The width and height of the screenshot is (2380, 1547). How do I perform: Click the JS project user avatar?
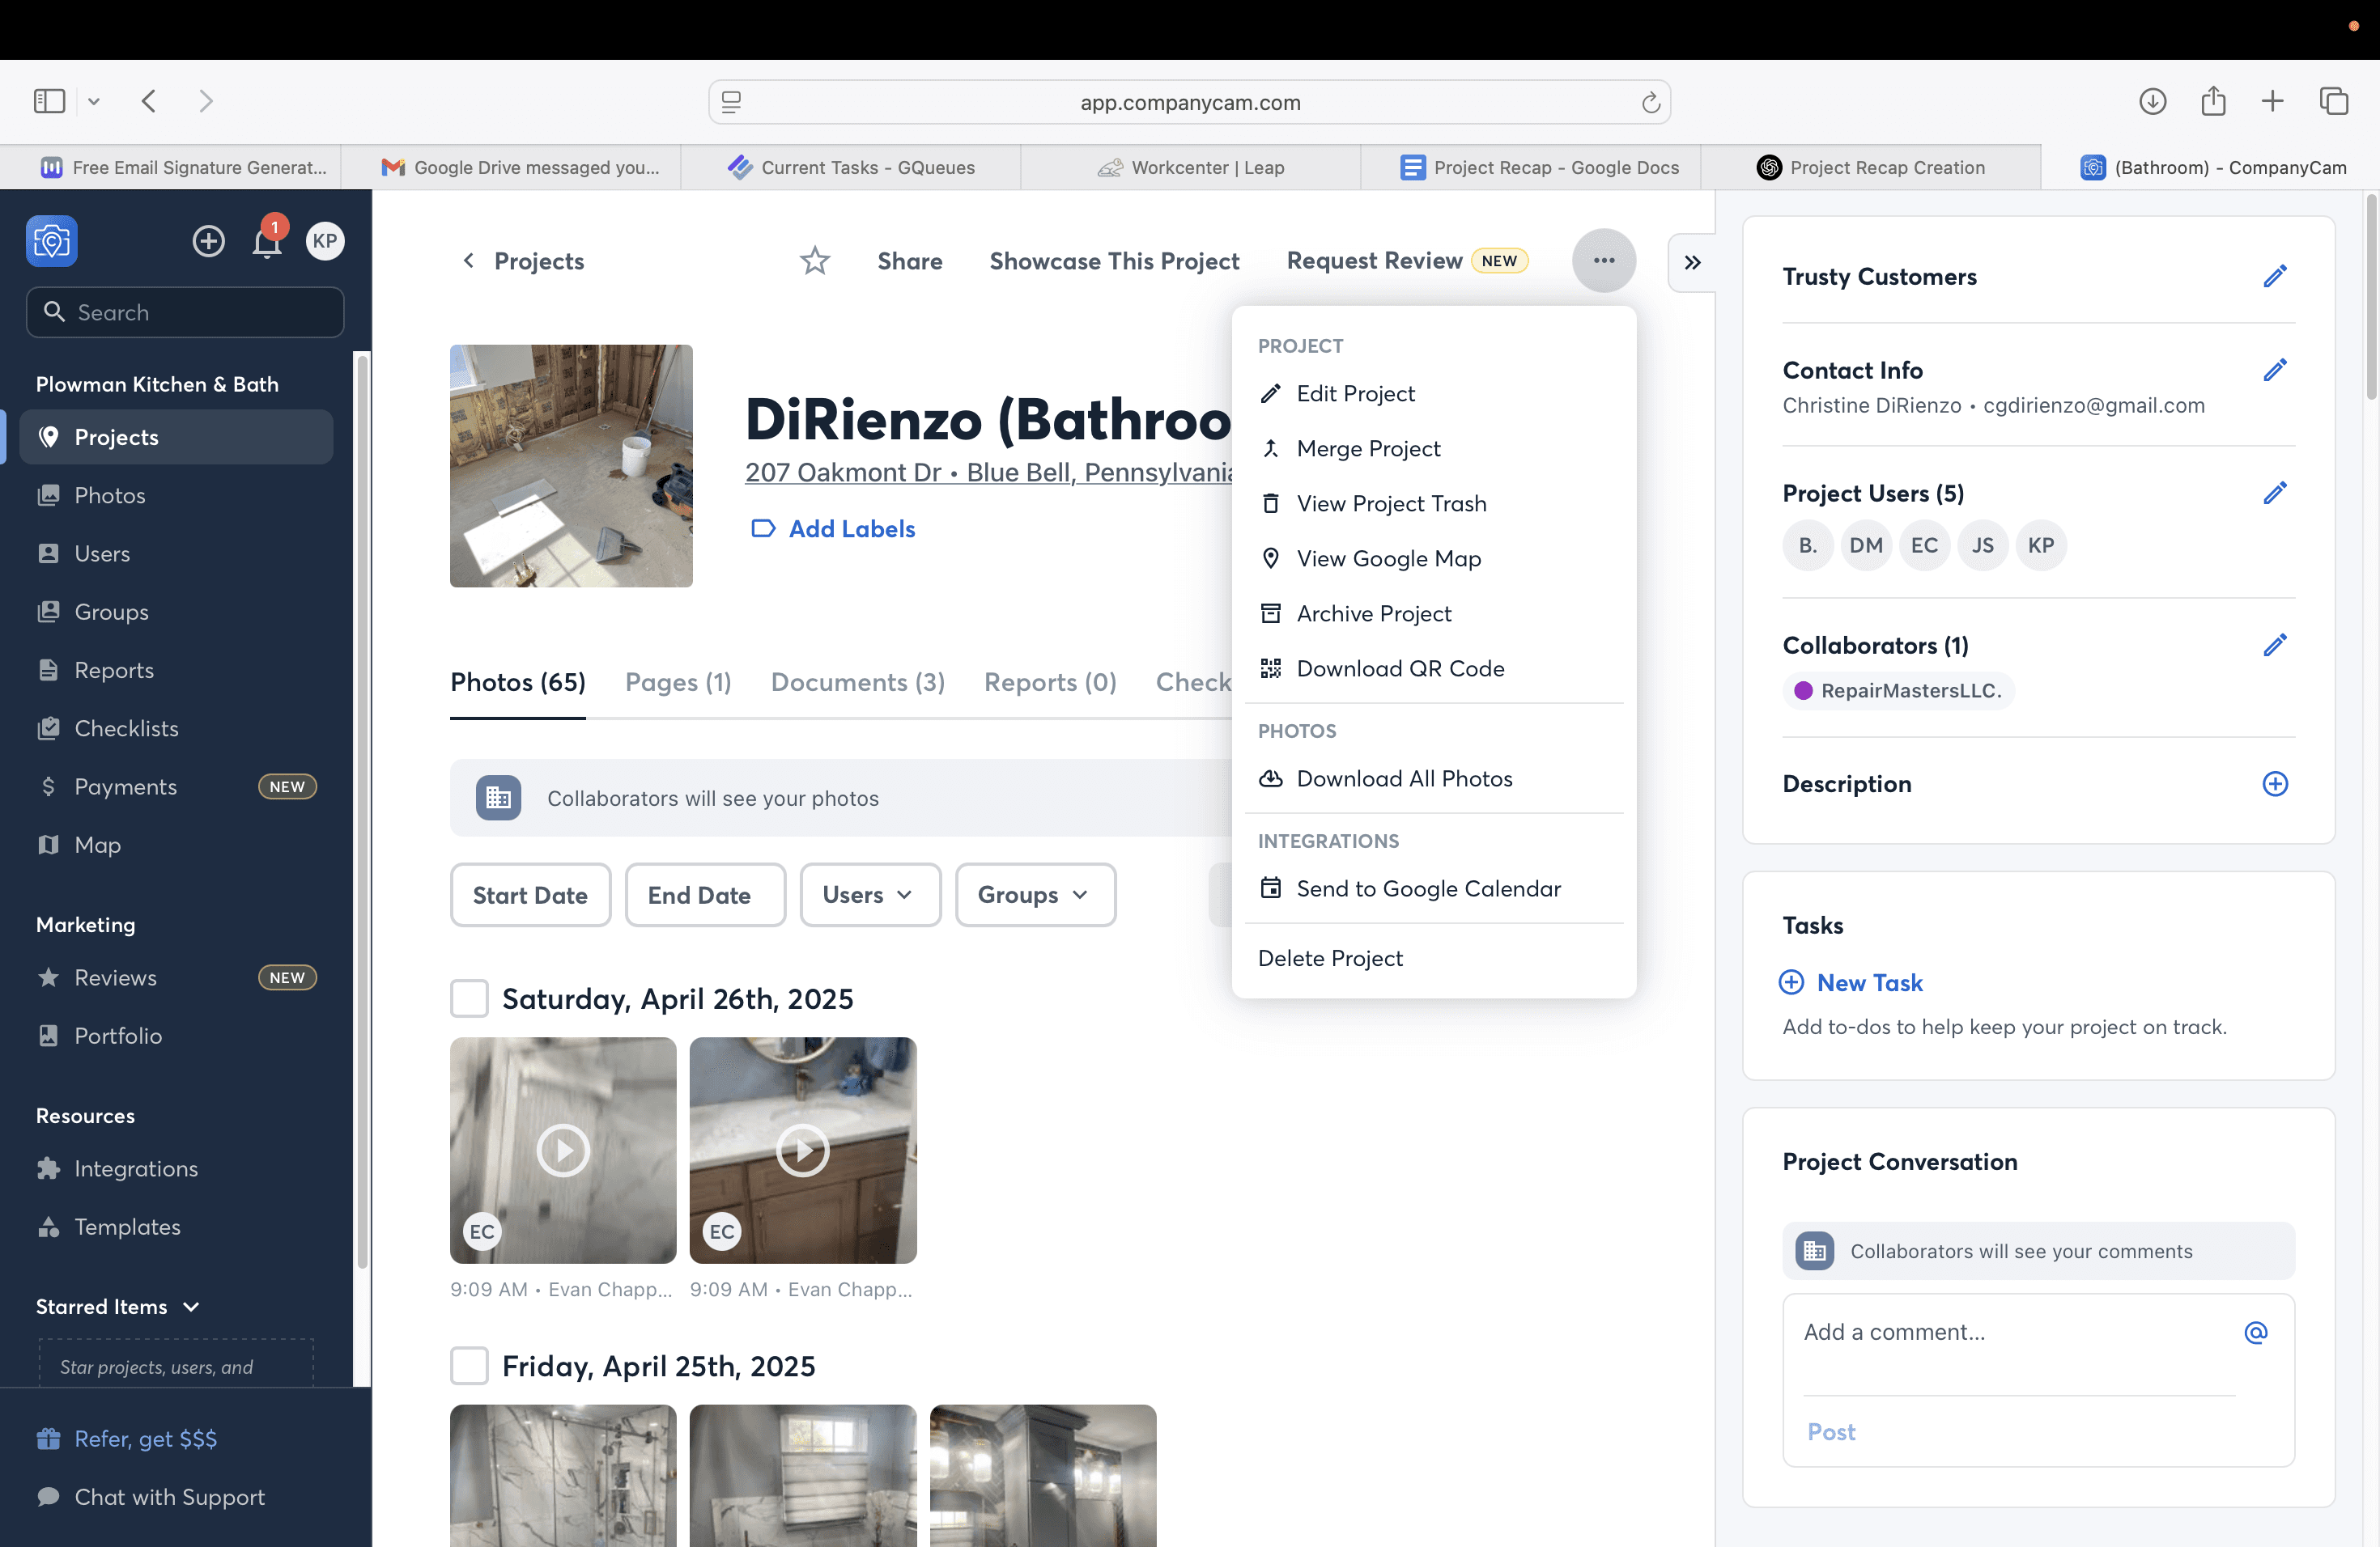point(1982,545)
